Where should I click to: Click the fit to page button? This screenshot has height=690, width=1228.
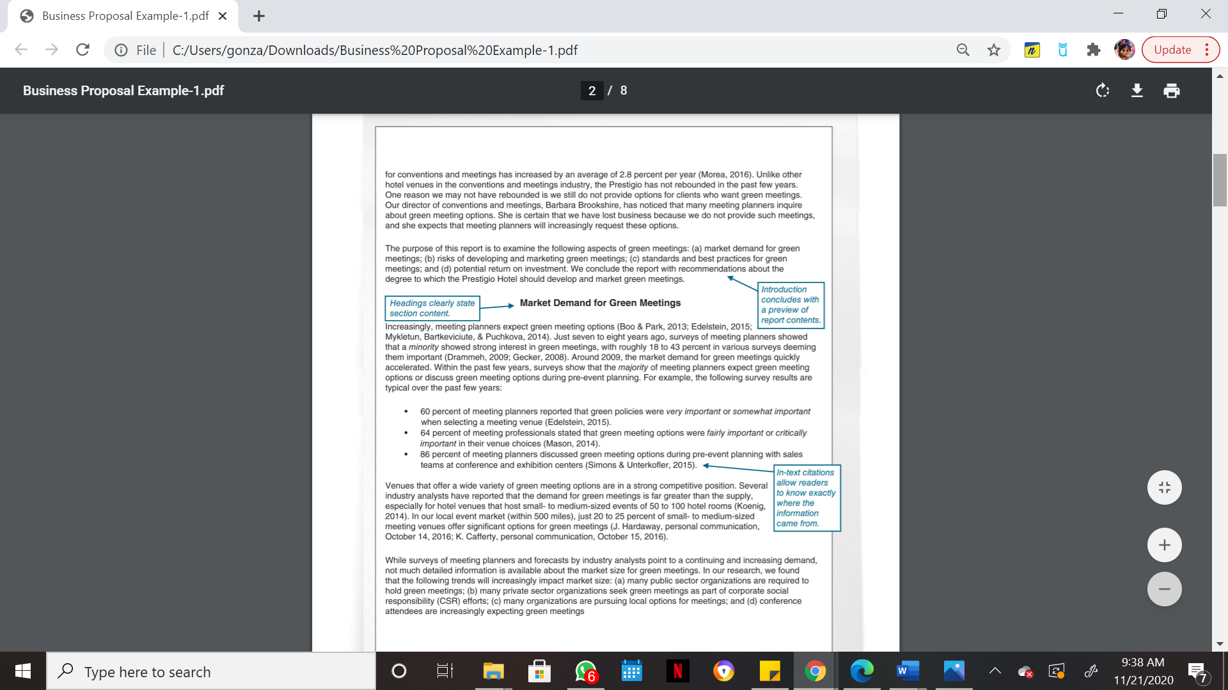point(1164,487)
